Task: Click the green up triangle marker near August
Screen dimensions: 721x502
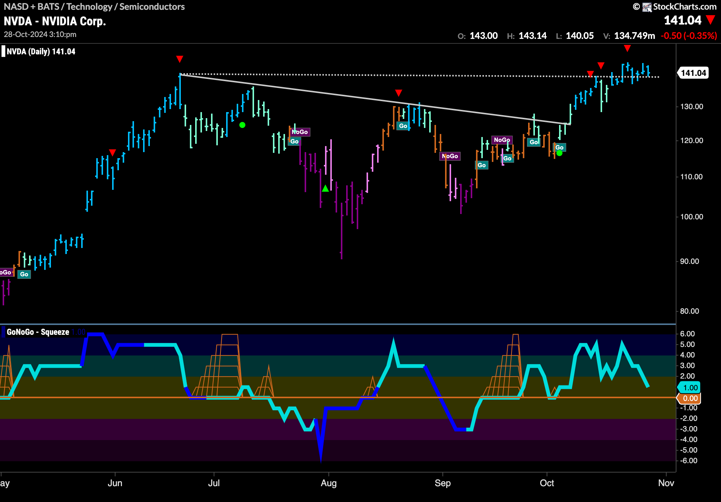Action: click(x=325, y=188)
